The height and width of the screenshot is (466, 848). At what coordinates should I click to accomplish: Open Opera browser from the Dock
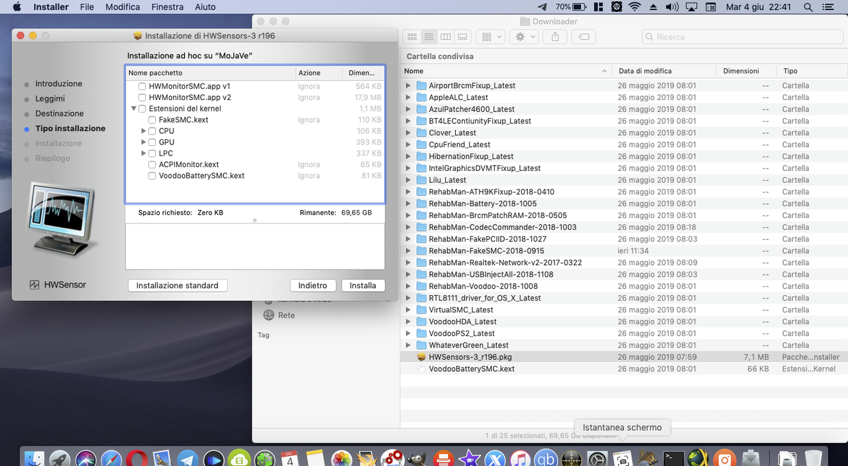coord(137,459)
